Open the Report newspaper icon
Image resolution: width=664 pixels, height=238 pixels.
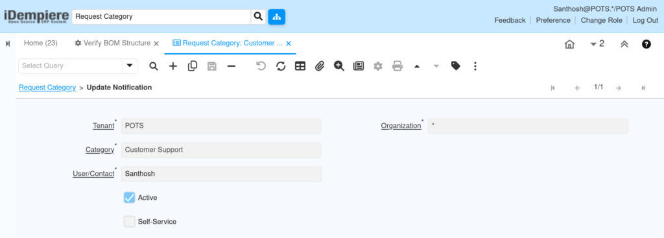pos(359,66)
